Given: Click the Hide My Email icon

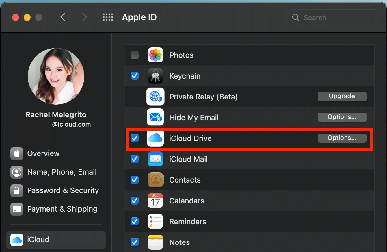Looking at the screenshot, I should point(155,117).
